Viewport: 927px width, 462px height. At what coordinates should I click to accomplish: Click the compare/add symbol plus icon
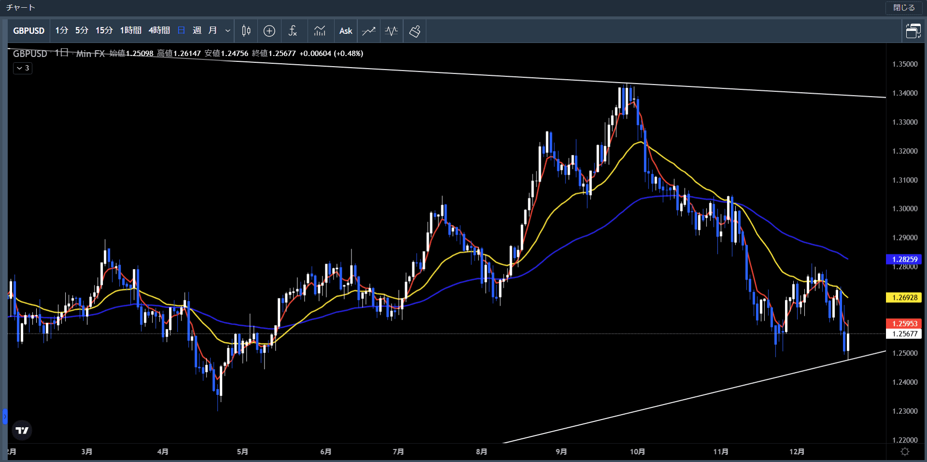(x=269, y=31)
